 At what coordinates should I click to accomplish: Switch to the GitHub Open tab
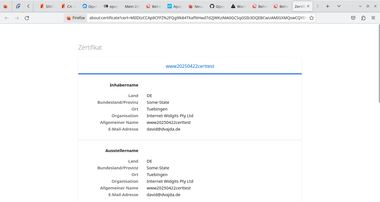click(x=217, y=6)
